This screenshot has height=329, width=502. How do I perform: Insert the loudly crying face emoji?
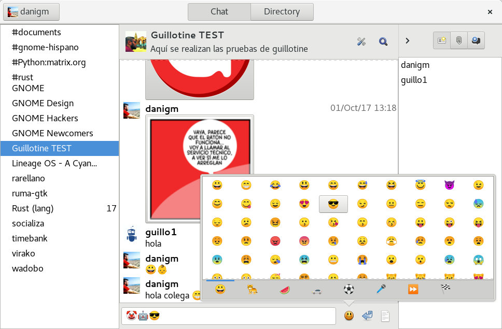tap(362, 260)
